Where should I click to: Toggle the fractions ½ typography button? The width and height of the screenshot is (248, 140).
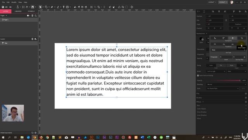click(242, 38)
